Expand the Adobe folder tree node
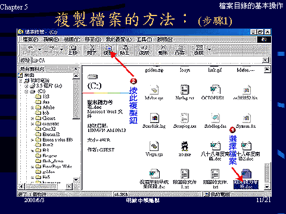This screenshot has height=214, width=286. point(32,108)
